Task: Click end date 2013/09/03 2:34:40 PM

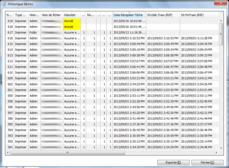Action: pos(197,147)
